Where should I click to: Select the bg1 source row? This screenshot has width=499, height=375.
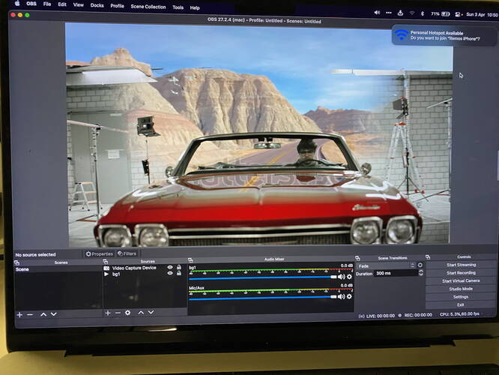pyautogui.click(x=144, y=274)
